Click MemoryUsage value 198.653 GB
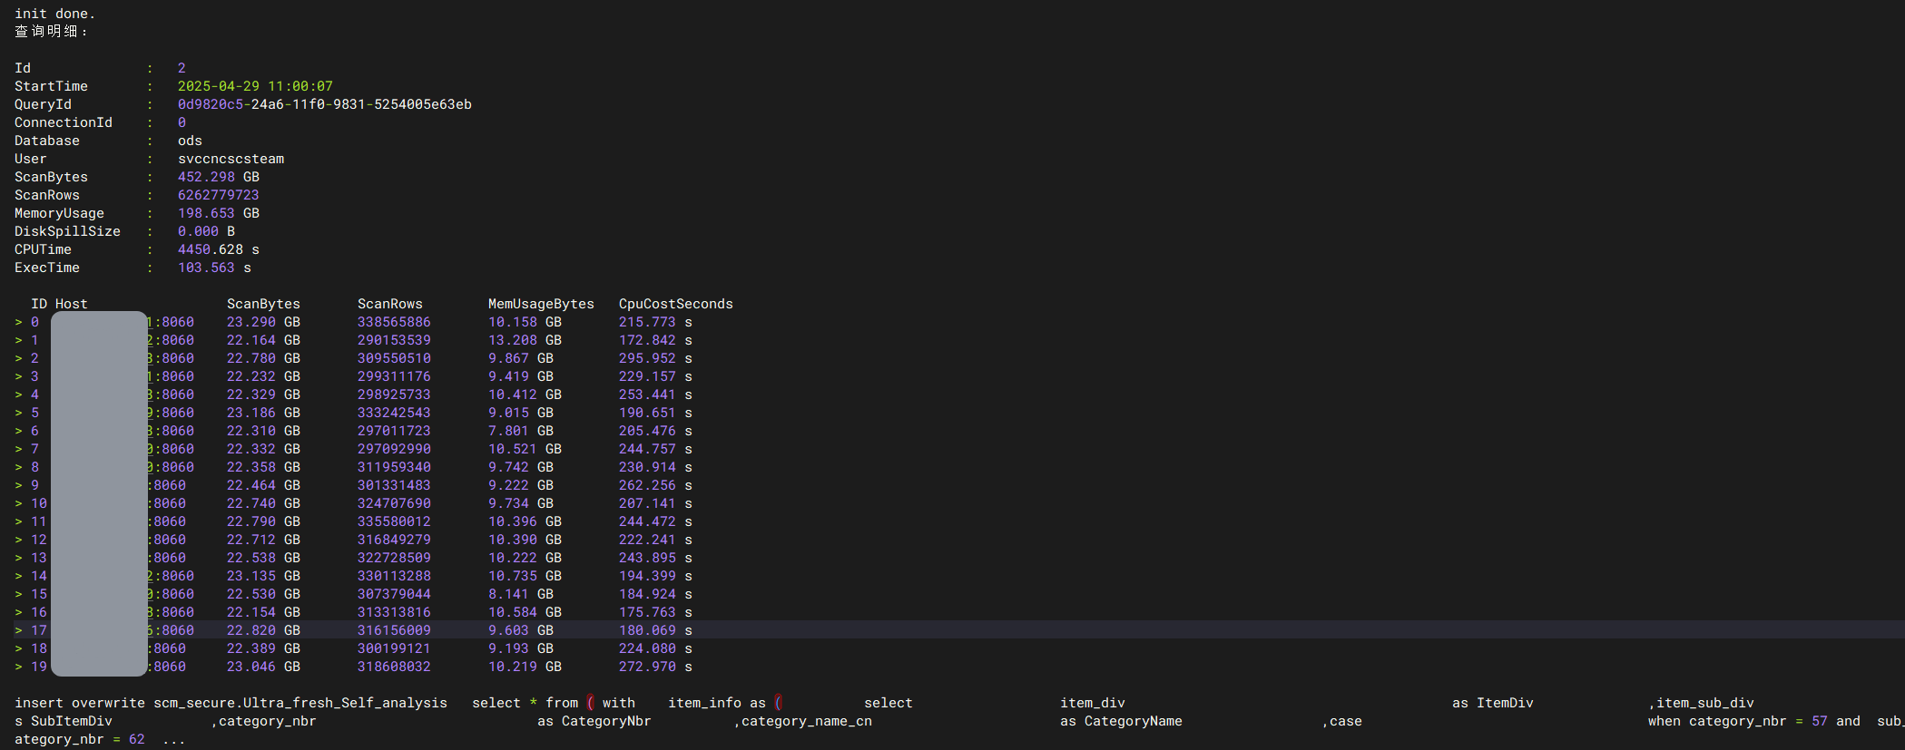The height and width of the screenshot is (750, 1905). [x=219, y=213]
